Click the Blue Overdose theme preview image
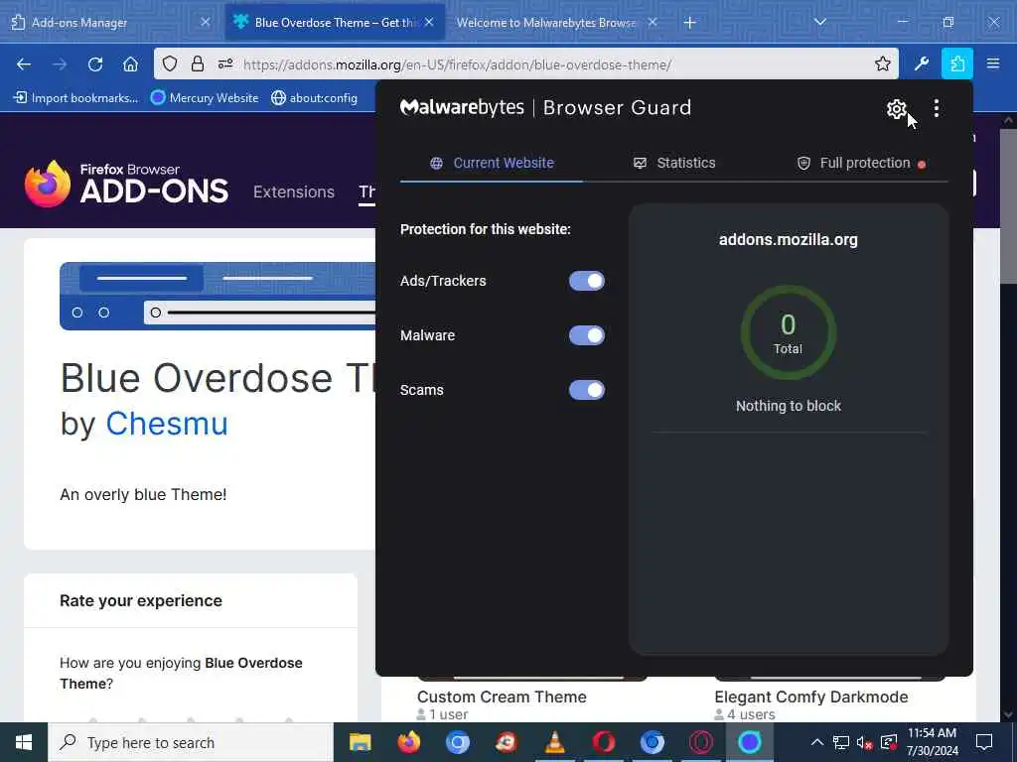Viewport: 1017px width, 762px height. 218,296
